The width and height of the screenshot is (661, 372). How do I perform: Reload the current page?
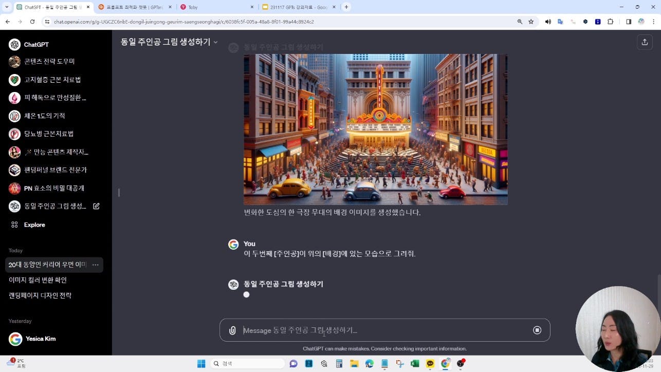tap(32, 22)
